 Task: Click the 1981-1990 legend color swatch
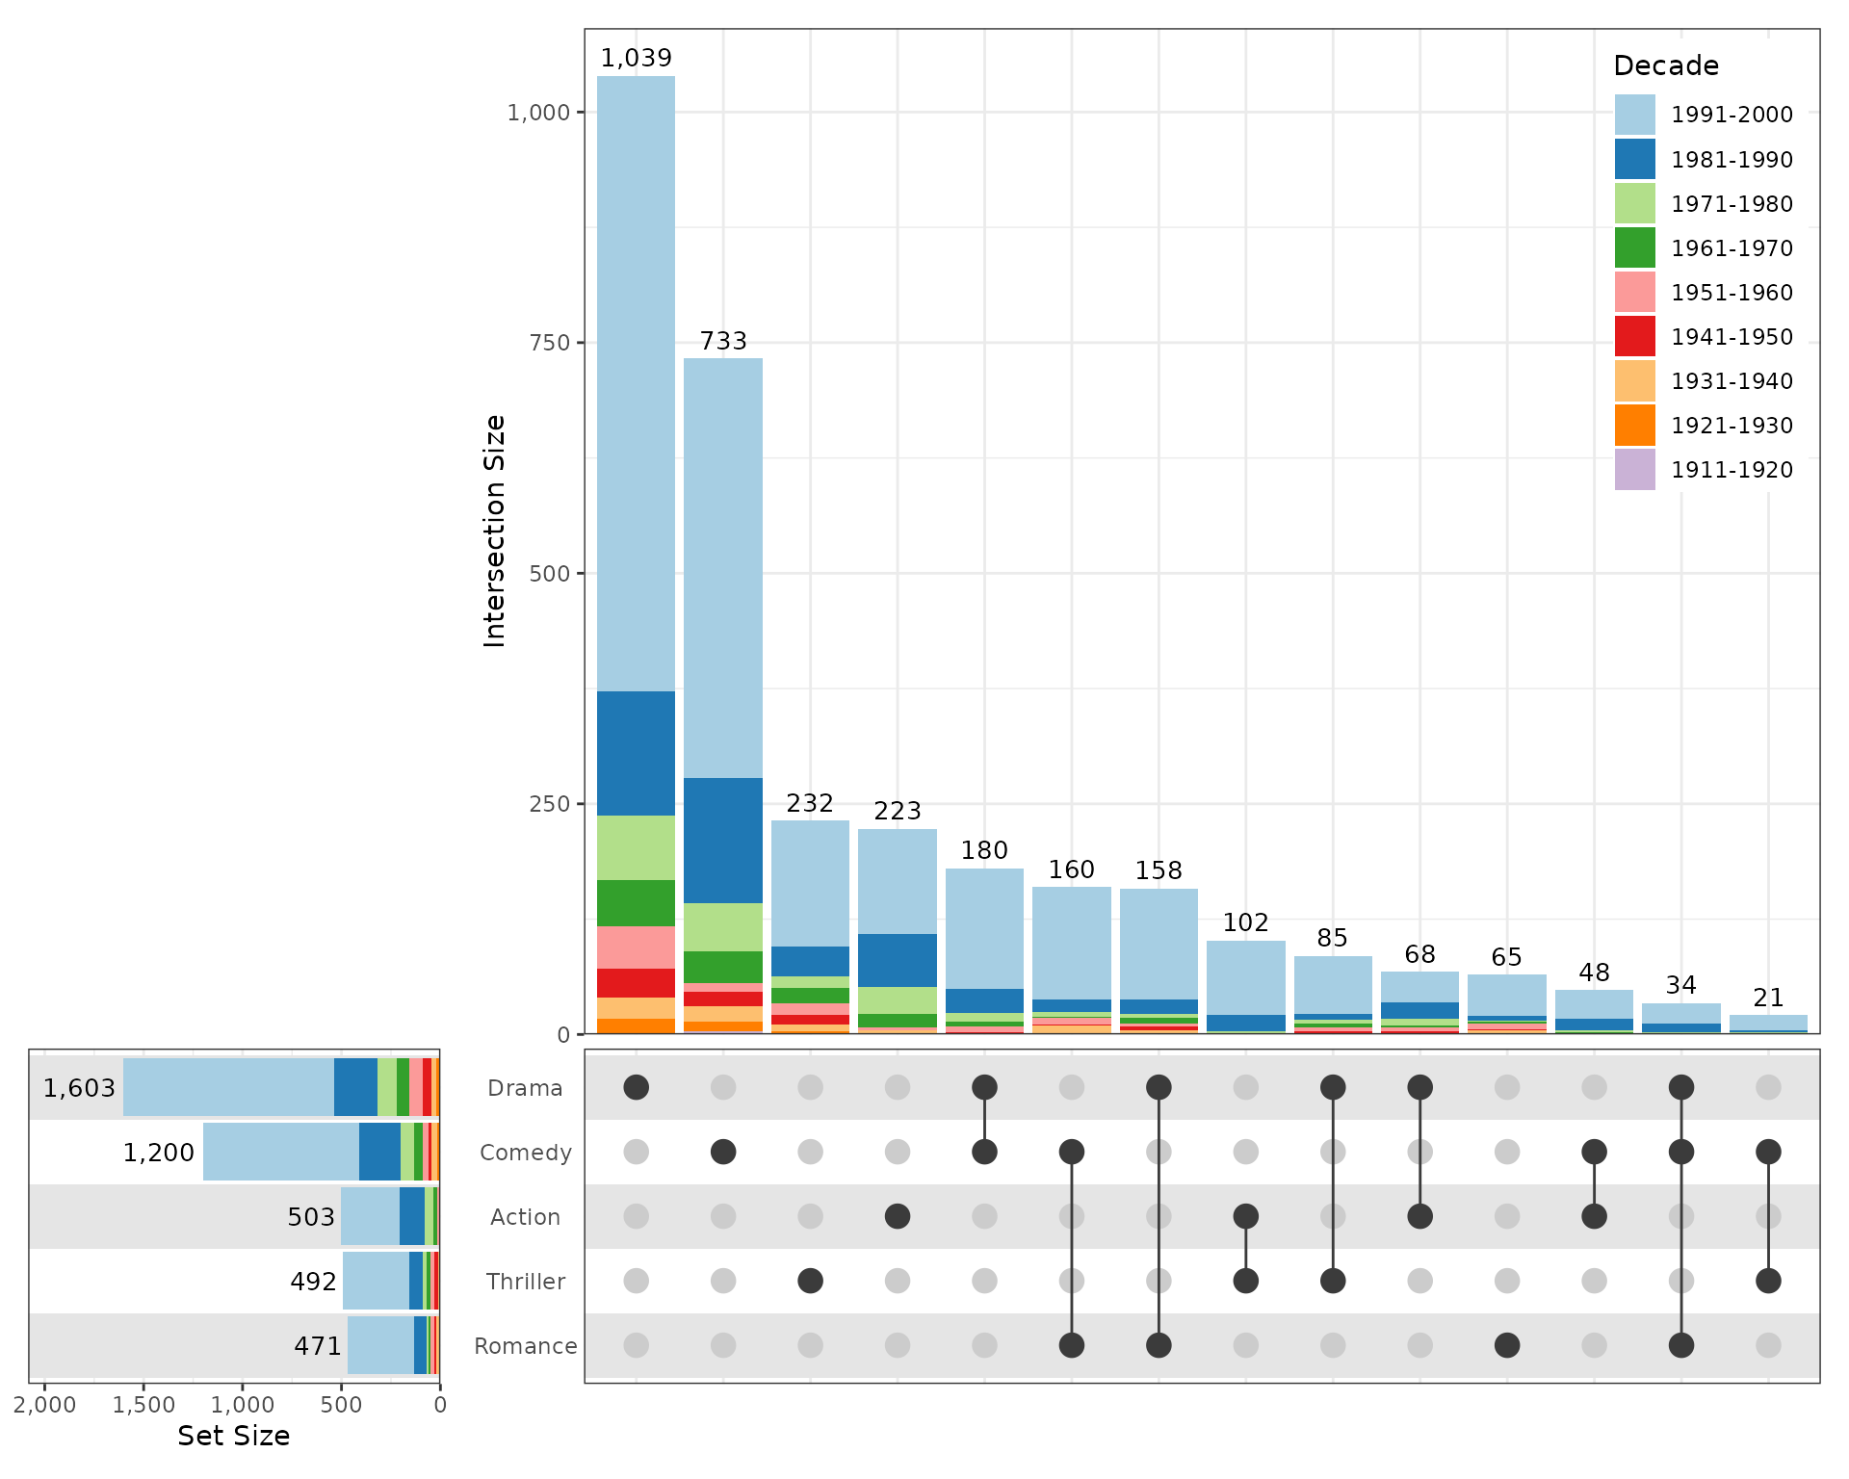pyautogui.click(x=1634, y=159)
